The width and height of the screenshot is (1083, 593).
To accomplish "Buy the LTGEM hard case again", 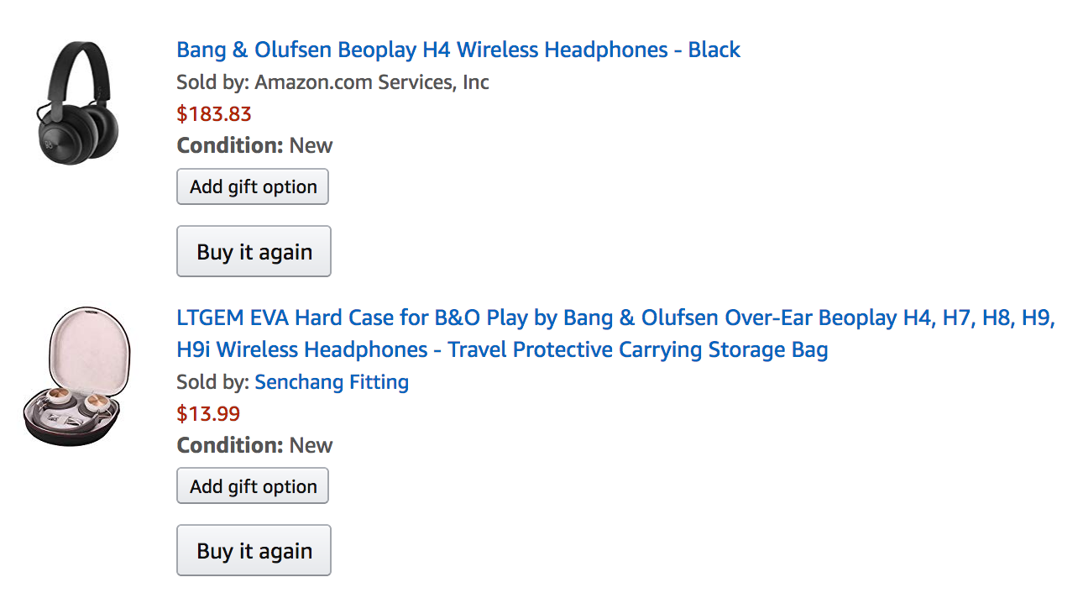I will 254,551.
